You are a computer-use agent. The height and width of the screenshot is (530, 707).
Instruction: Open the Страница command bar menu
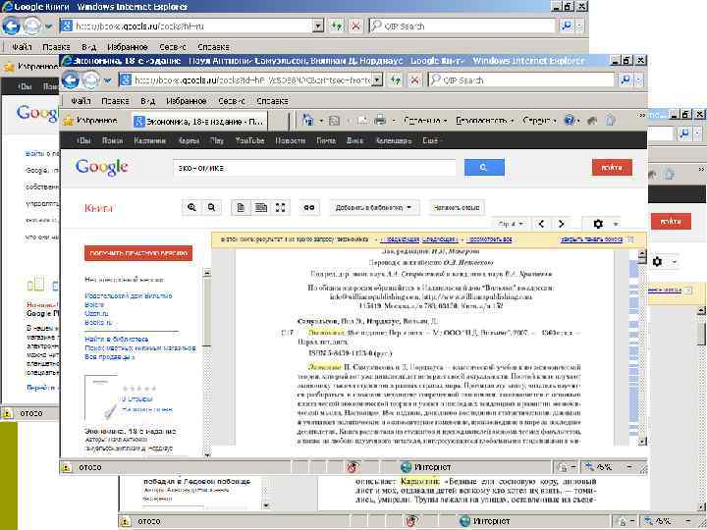point(425,121)
